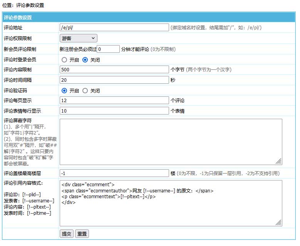300x246 pixels.
Task: Click resize handle of 评论引用内容格式 textarea
Action: [279, 222]
